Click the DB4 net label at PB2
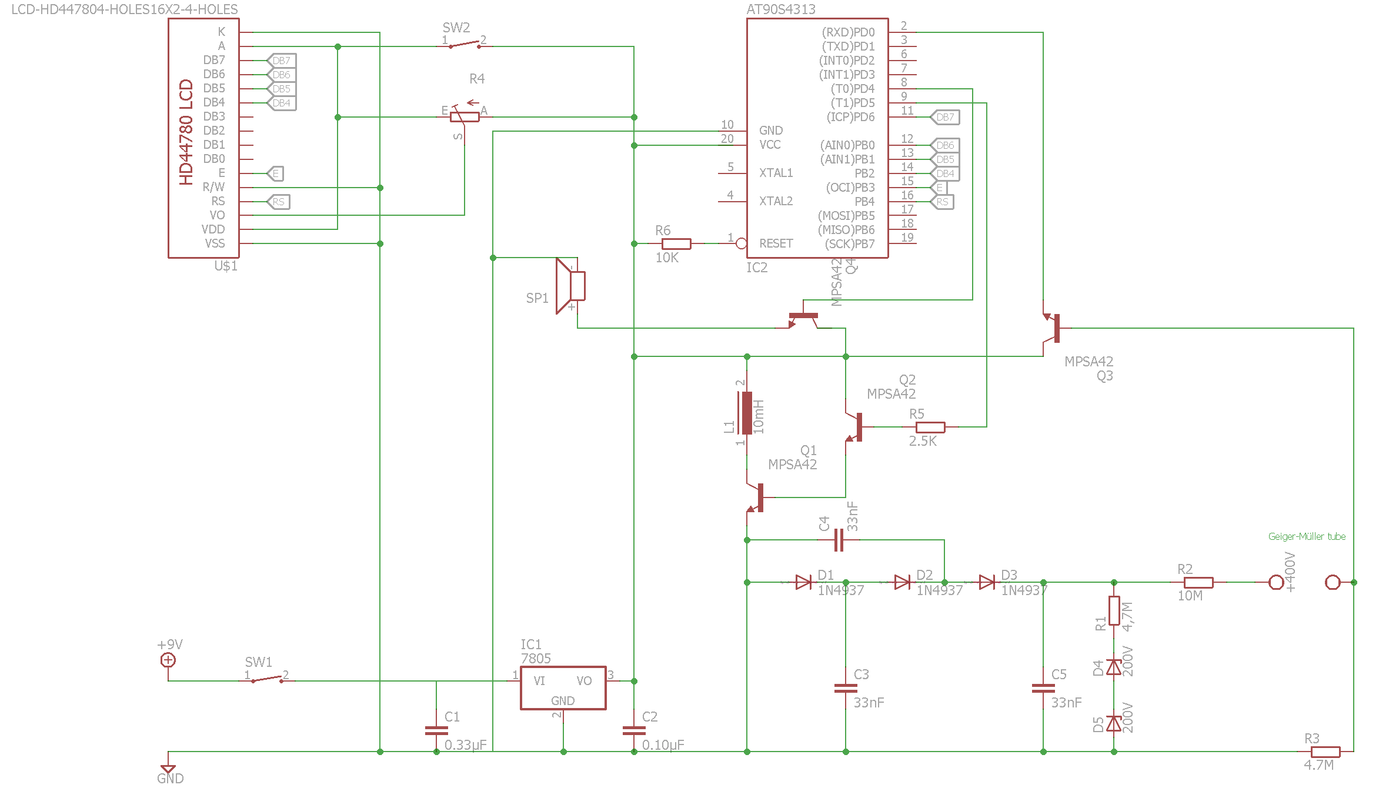Screen dimensions: 1379x788 point(946,173)
